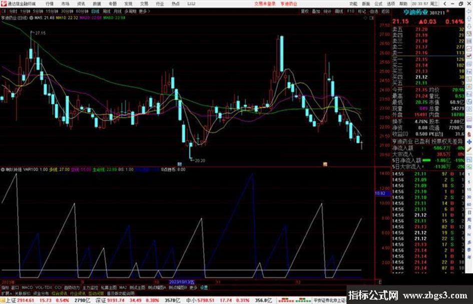Click the blue cross-arrows icon in the right sidebar
Viewport: 473px width, 304px height.
[x=469, y=142]
